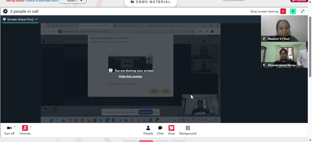Click the red X to stop screen sharing

(283, 11)
